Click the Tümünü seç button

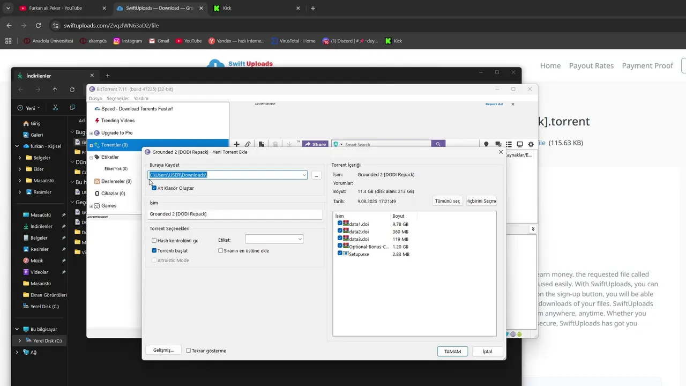[x=448, y=201]
